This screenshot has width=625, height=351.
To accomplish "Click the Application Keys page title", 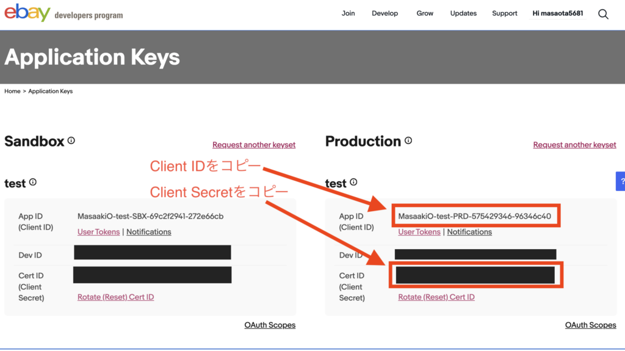I will pos(92,57).
